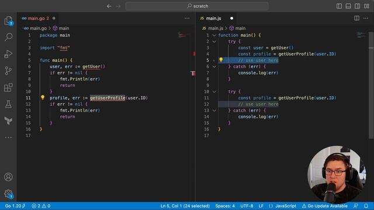
Task: Click Go Update Available status item
Action: [x=325, y=206]
